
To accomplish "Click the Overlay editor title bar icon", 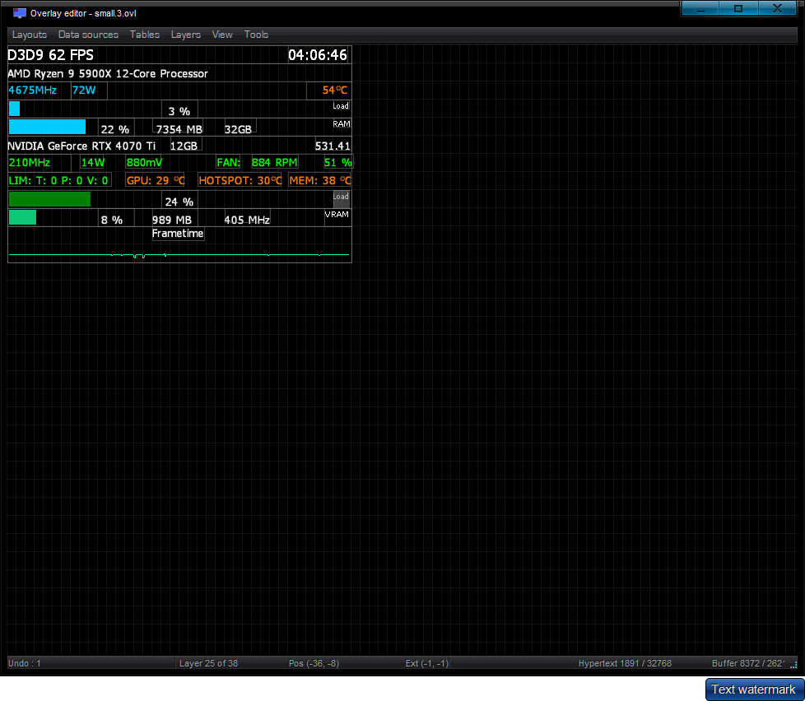I will pyautogui.click(x=20, y=13).
